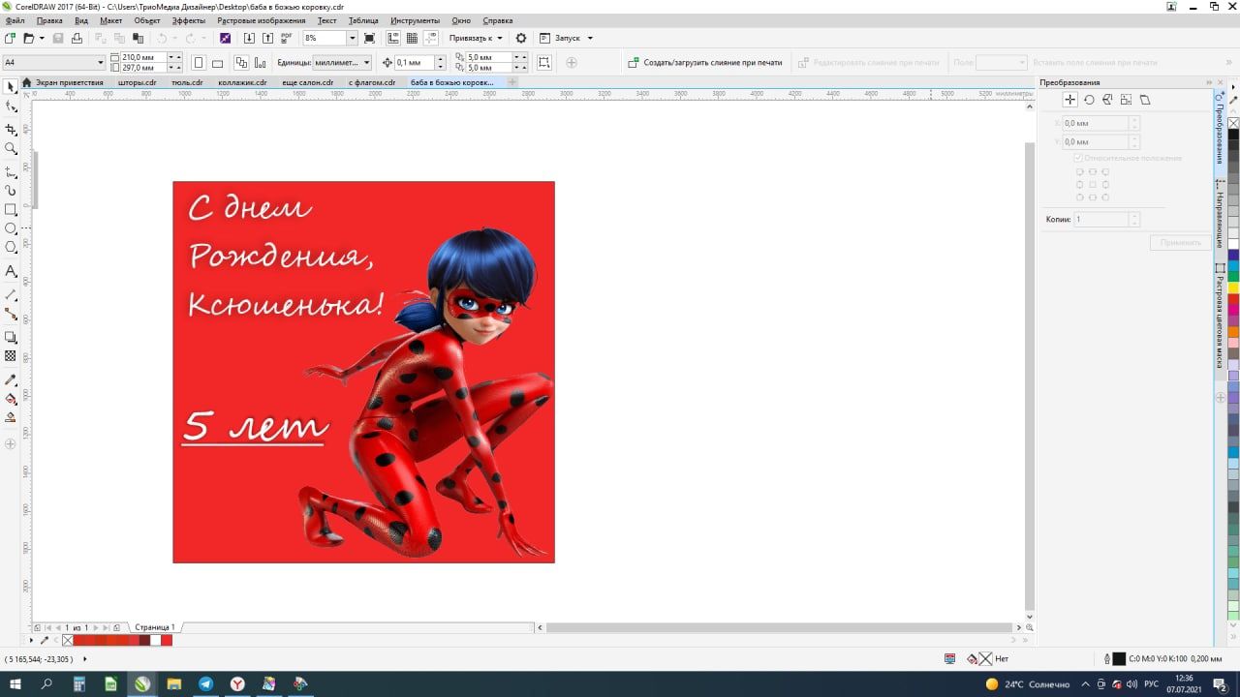Select the Color Eyedropper tool
Viewport: 1240px width, 697px height.
(x=11, y=379)
